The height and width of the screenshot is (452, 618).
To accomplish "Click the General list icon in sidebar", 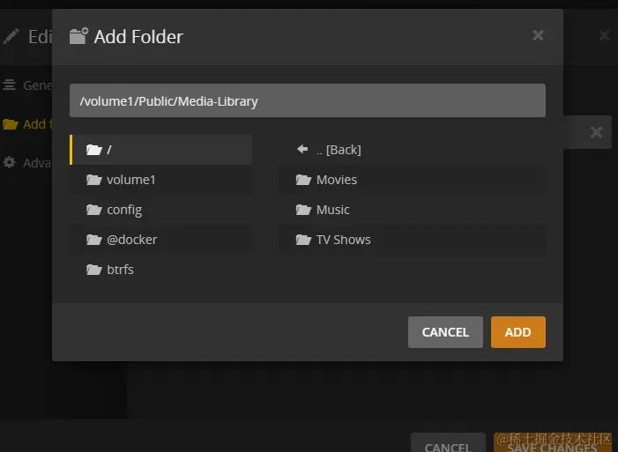I will [x=9, y=85].
